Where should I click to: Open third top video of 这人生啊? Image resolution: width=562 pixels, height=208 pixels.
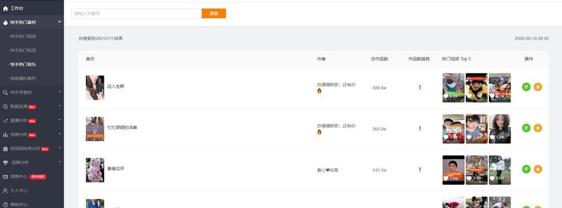pos(500,88)
